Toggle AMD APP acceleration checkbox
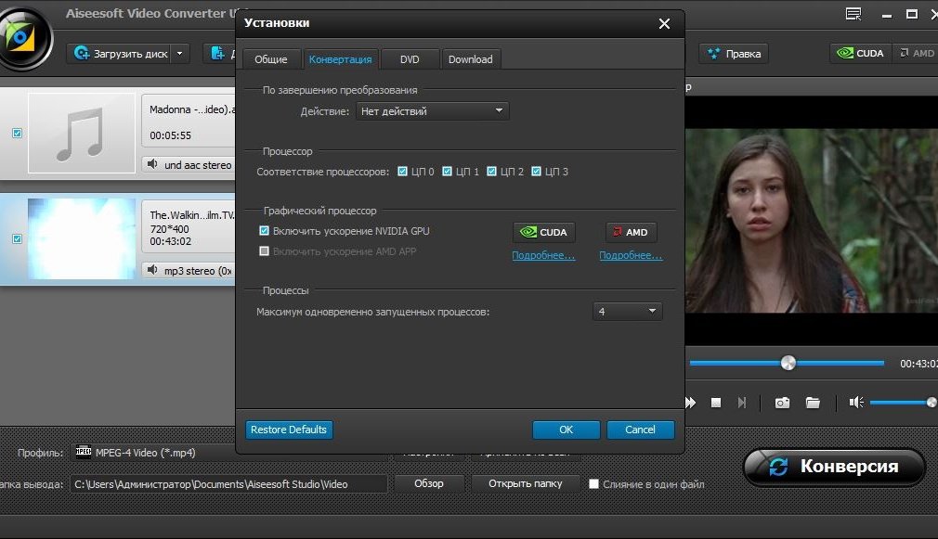Screen dimensions: 938x539 coord(264,251)
